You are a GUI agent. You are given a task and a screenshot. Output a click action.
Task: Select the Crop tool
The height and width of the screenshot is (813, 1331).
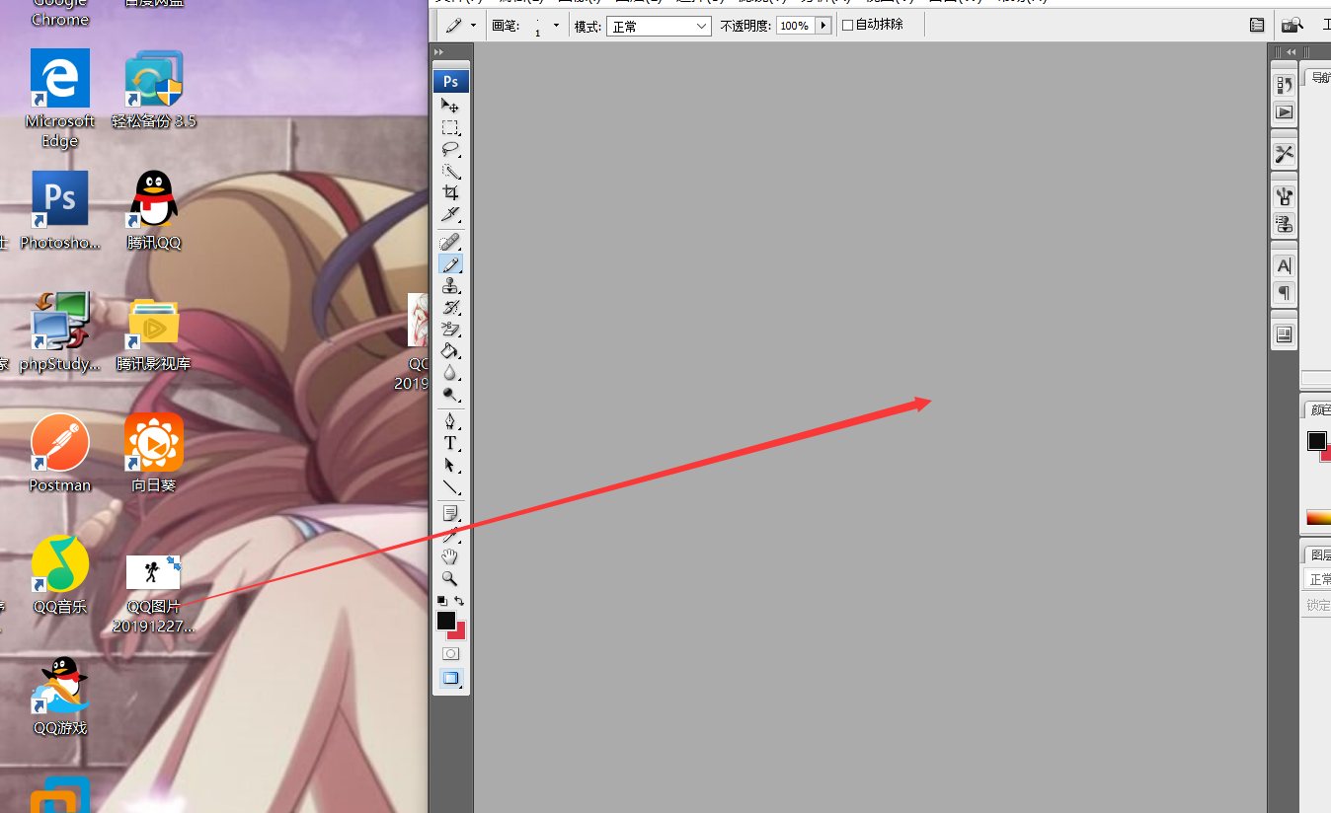point(450,192)
